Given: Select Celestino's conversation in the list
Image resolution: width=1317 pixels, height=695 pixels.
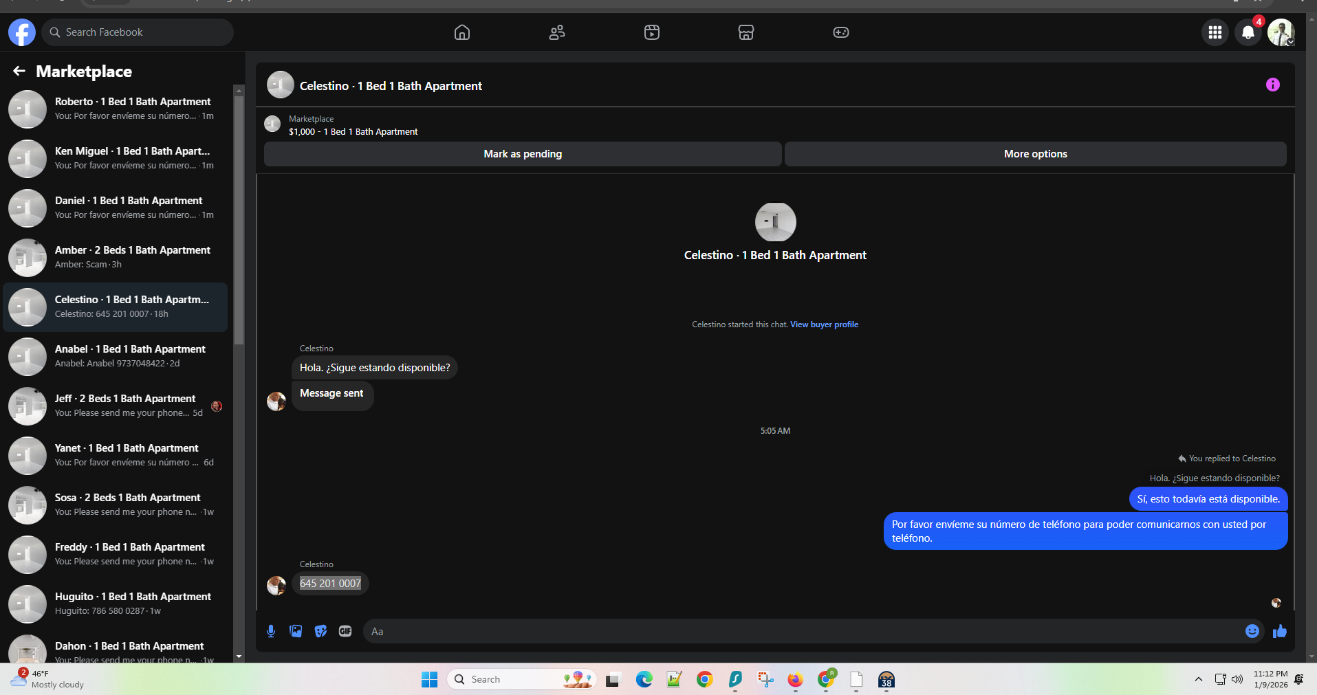Looking at the screenshot, I should pyautogui.click(x=116, y=307).
